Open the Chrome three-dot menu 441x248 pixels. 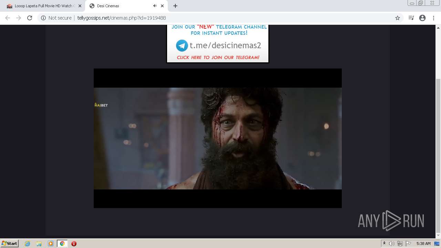point(433,18)
